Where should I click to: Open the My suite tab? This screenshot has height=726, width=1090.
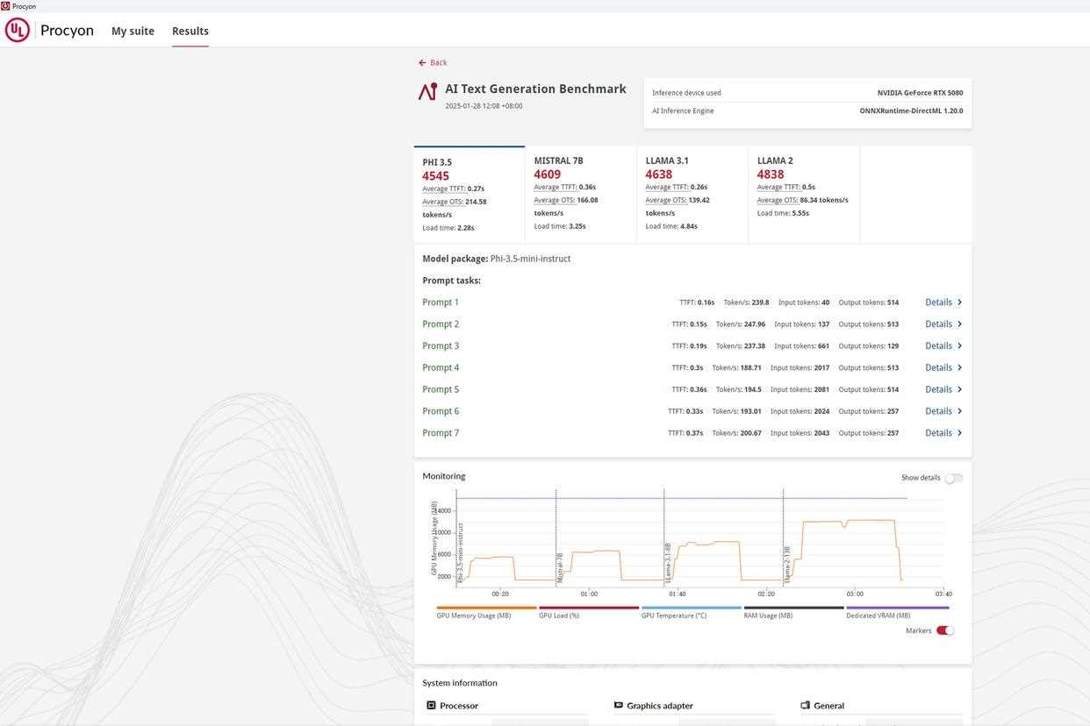click(x=133, y=32)
